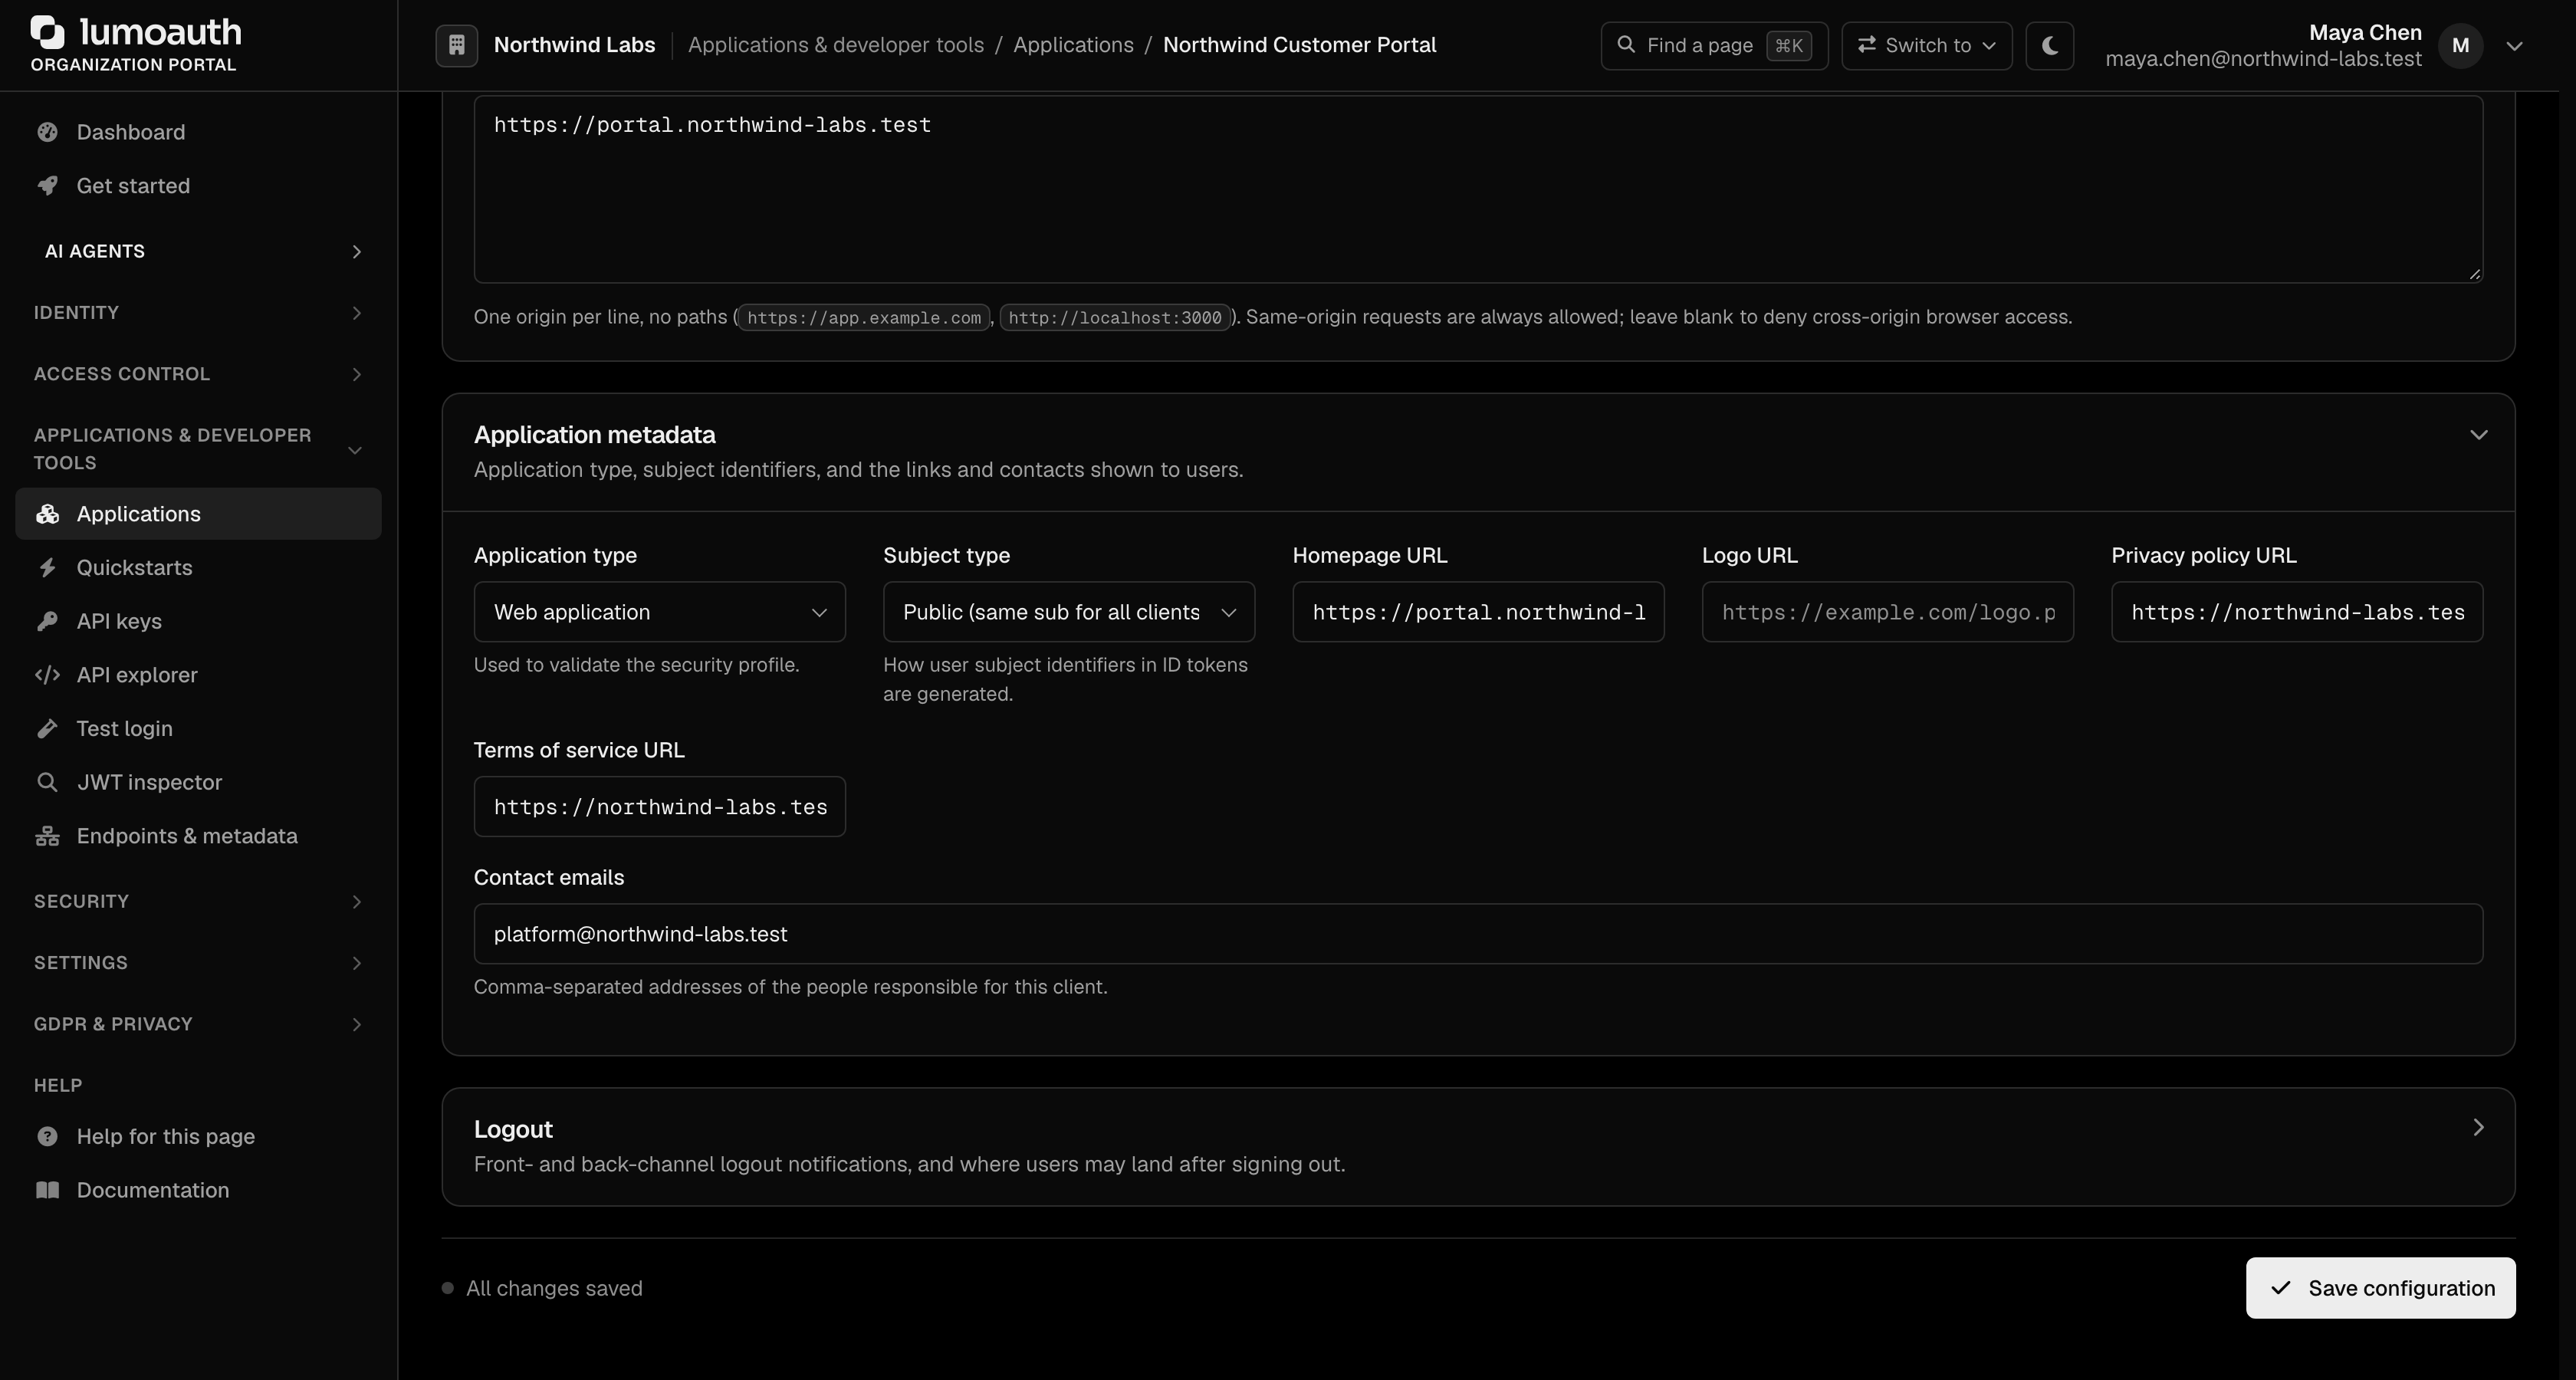Viewport: 2576px width, 1380px height.
Task: Expand the SECURITY sidebar section
Action: click(x=198, y=902)
